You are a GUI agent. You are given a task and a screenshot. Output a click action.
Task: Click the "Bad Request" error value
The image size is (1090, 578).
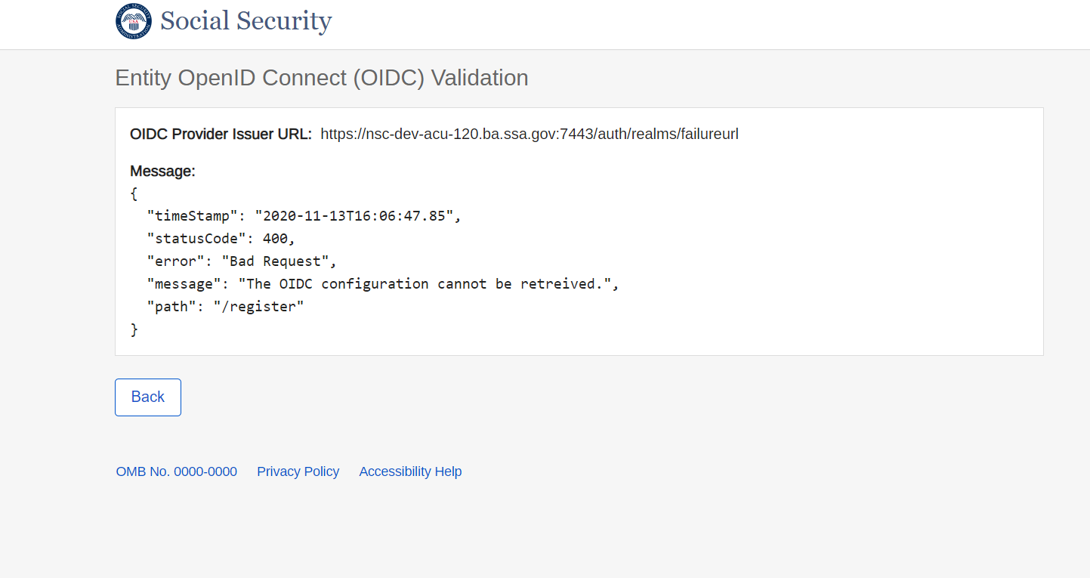pyautogui.click(x=275, y=261)
